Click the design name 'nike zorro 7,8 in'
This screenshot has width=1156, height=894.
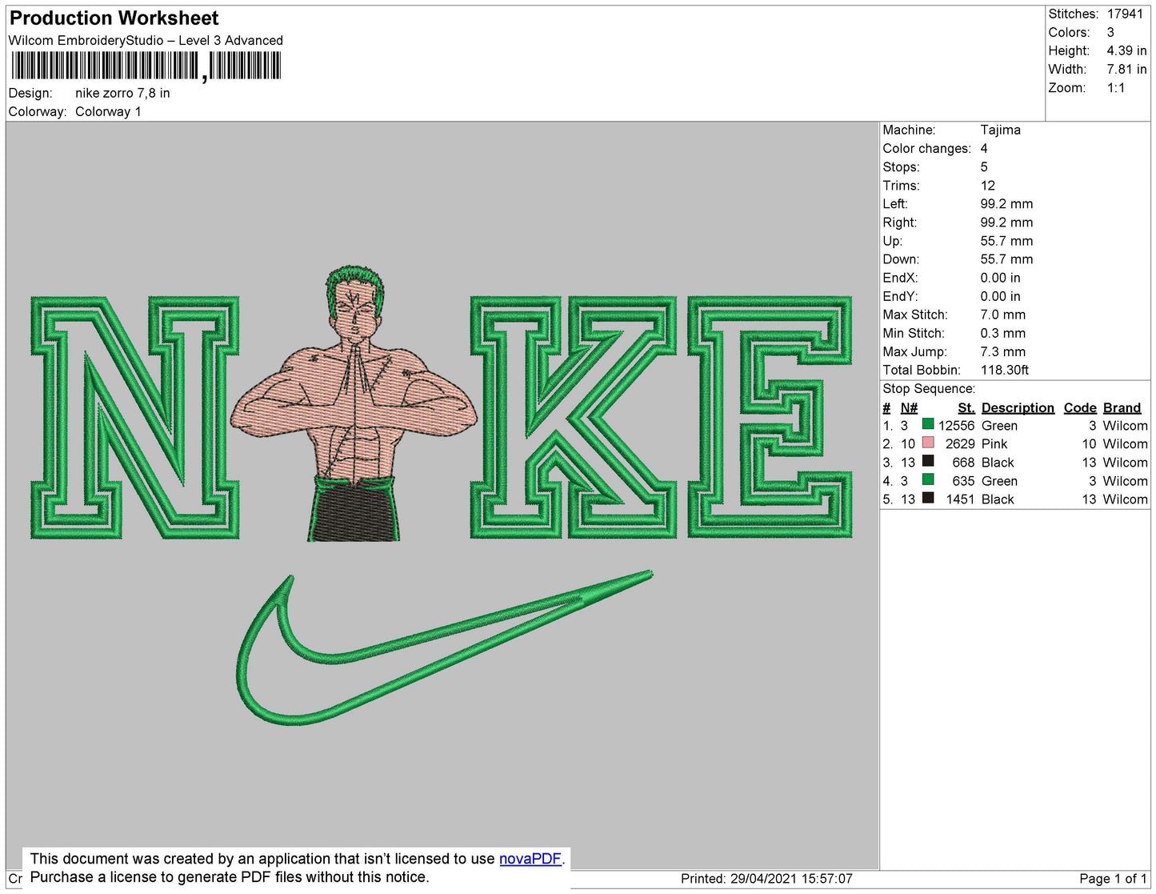[122, 93]
